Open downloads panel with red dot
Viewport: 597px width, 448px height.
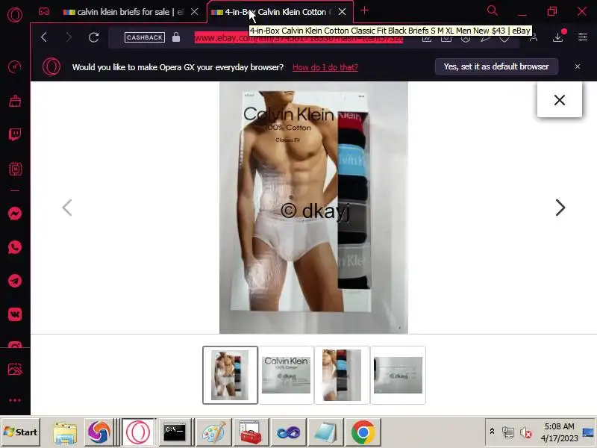[x=558, y=37]
